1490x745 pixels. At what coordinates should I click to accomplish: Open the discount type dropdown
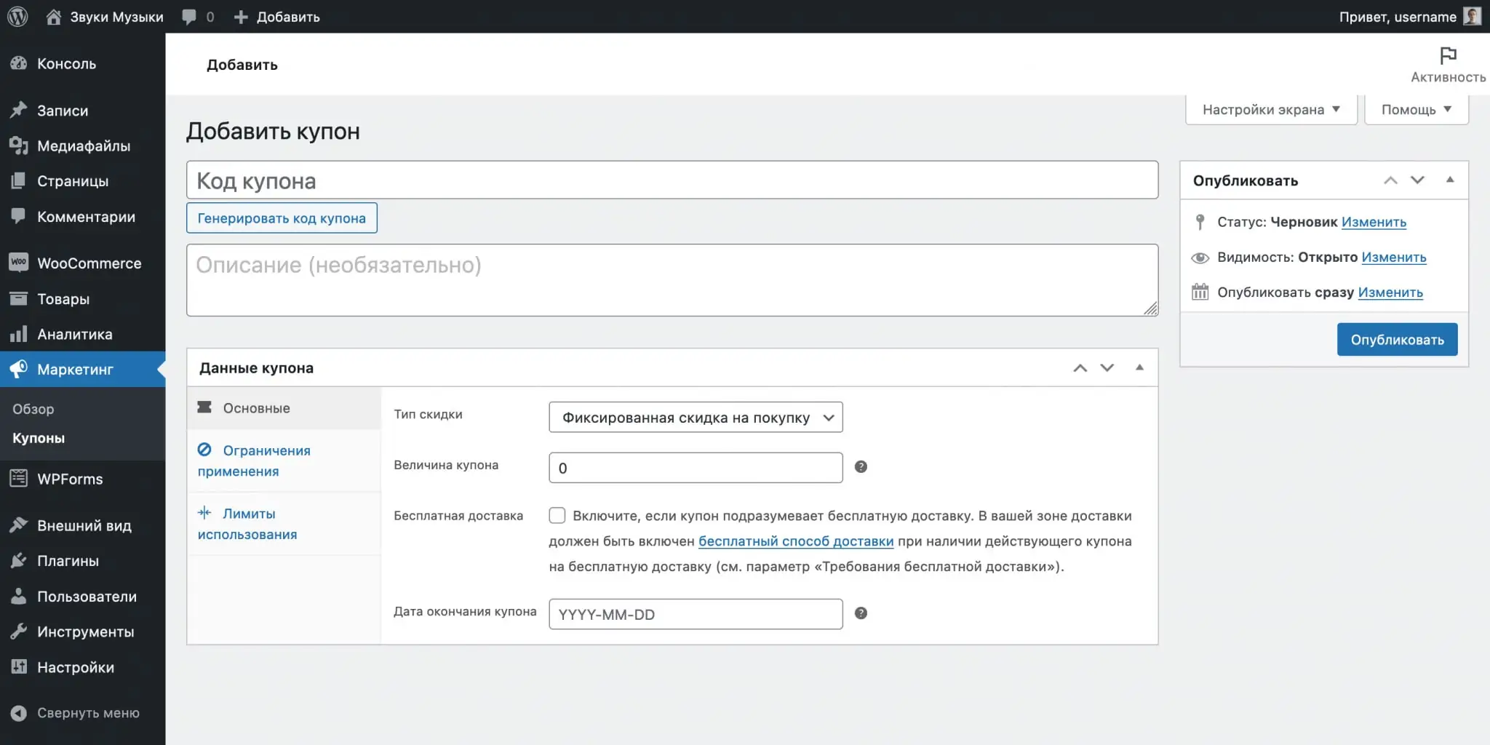[x=696, y=418]
